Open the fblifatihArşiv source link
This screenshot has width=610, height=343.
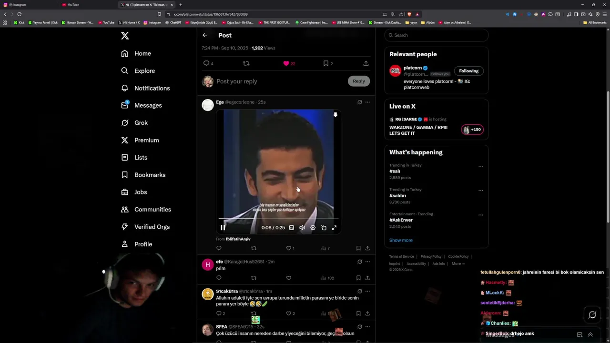point(238,239)
